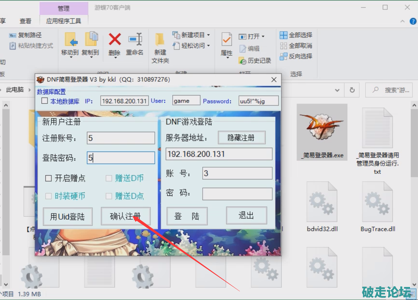Expand the 打开 dropdown arrow
The image size is (418, 300).
click(263, 37)
